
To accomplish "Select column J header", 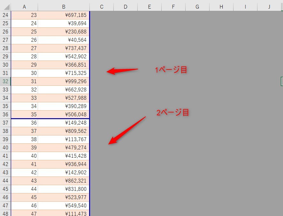I will (x=269, y=7).
